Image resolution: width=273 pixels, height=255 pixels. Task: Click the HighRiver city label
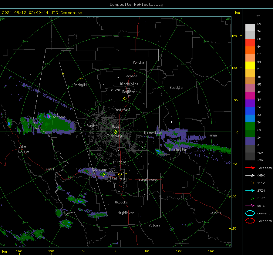pyautogui.click(x=126, y=213)
